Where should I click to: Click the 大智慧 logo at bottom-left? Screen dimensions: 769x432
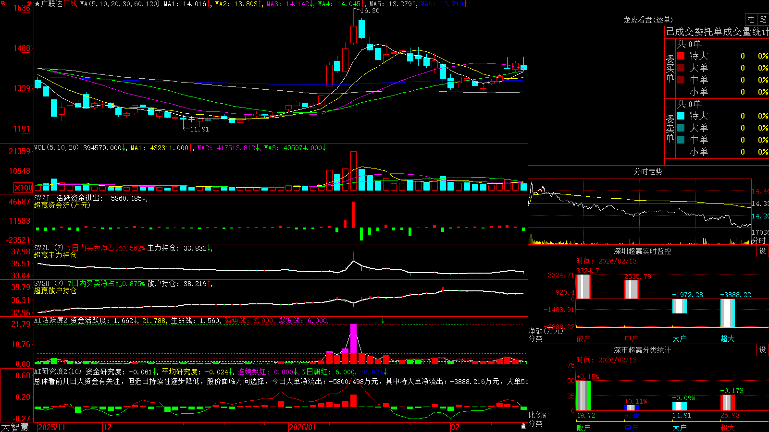point(15,427)
